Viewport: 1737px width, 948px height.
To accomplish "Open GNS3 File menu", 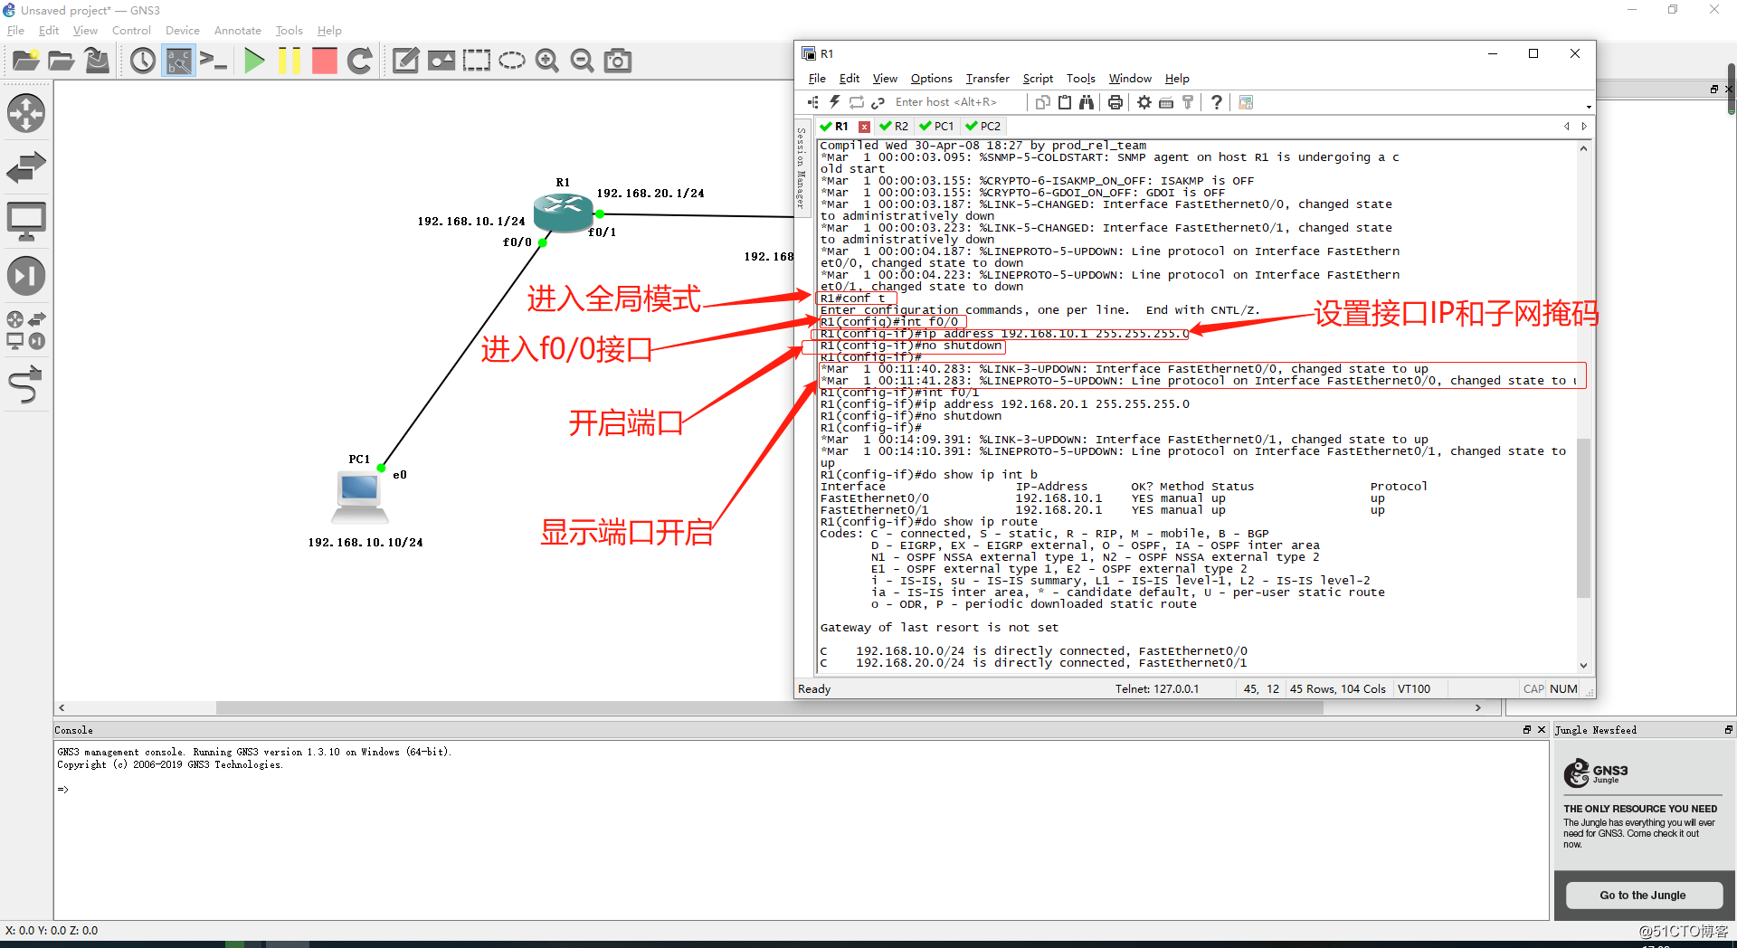I will (x=15, y=31).
